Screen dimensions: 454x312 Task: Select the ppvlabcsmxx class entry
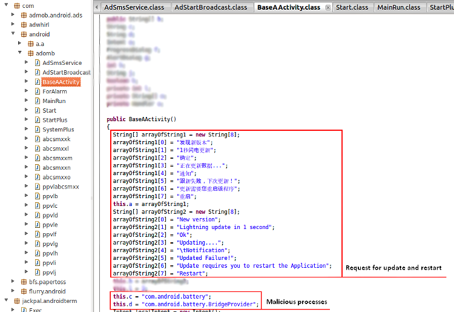click(x=61, y=187)
